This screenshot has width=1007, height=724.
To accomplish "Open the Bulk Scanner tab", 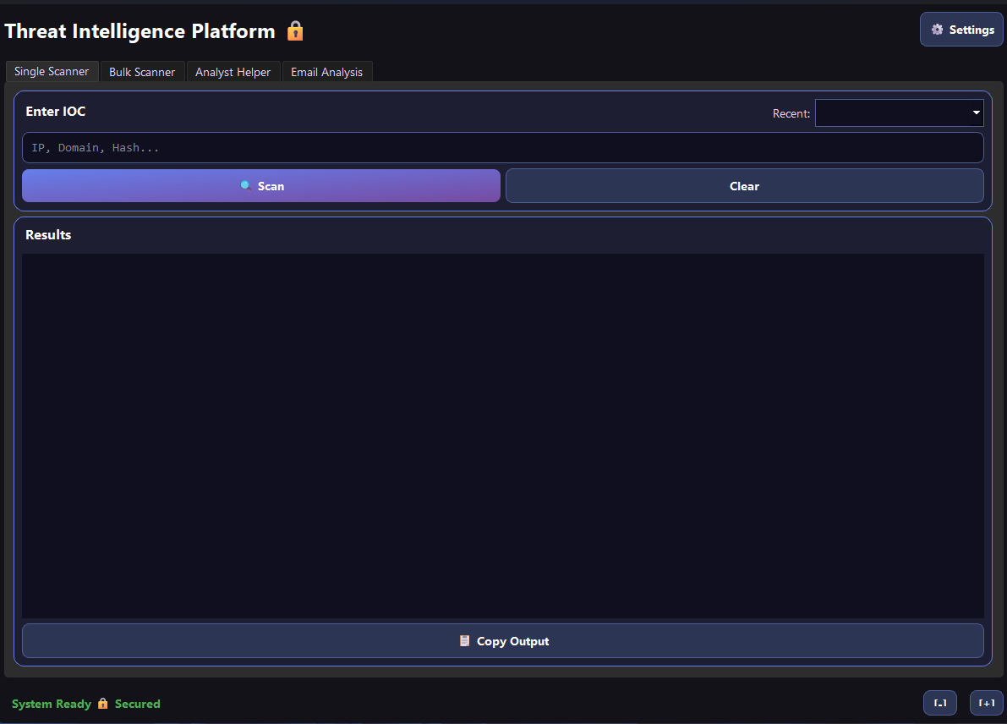I will coord(142,72).
